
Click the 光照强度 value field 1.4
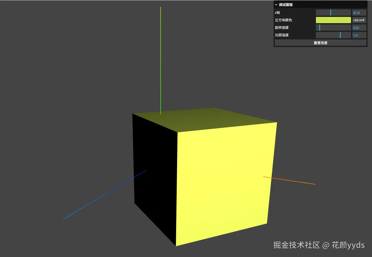point(359,35)
